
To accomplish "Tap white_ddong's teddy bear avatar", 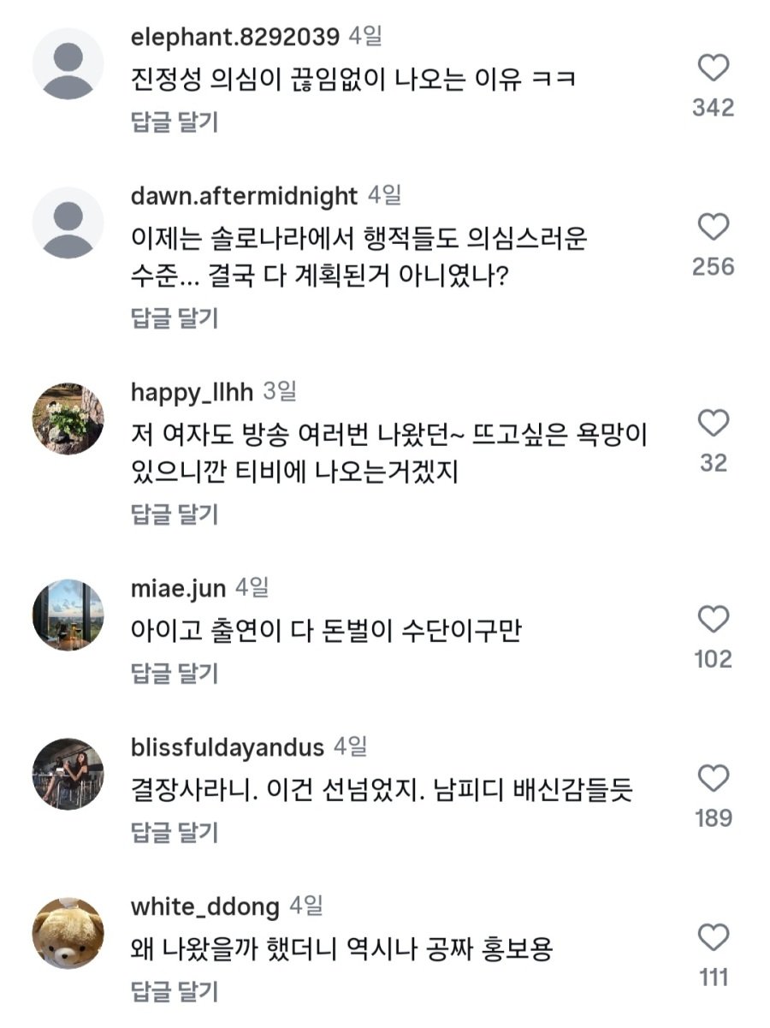I will (x=68, y=933).
